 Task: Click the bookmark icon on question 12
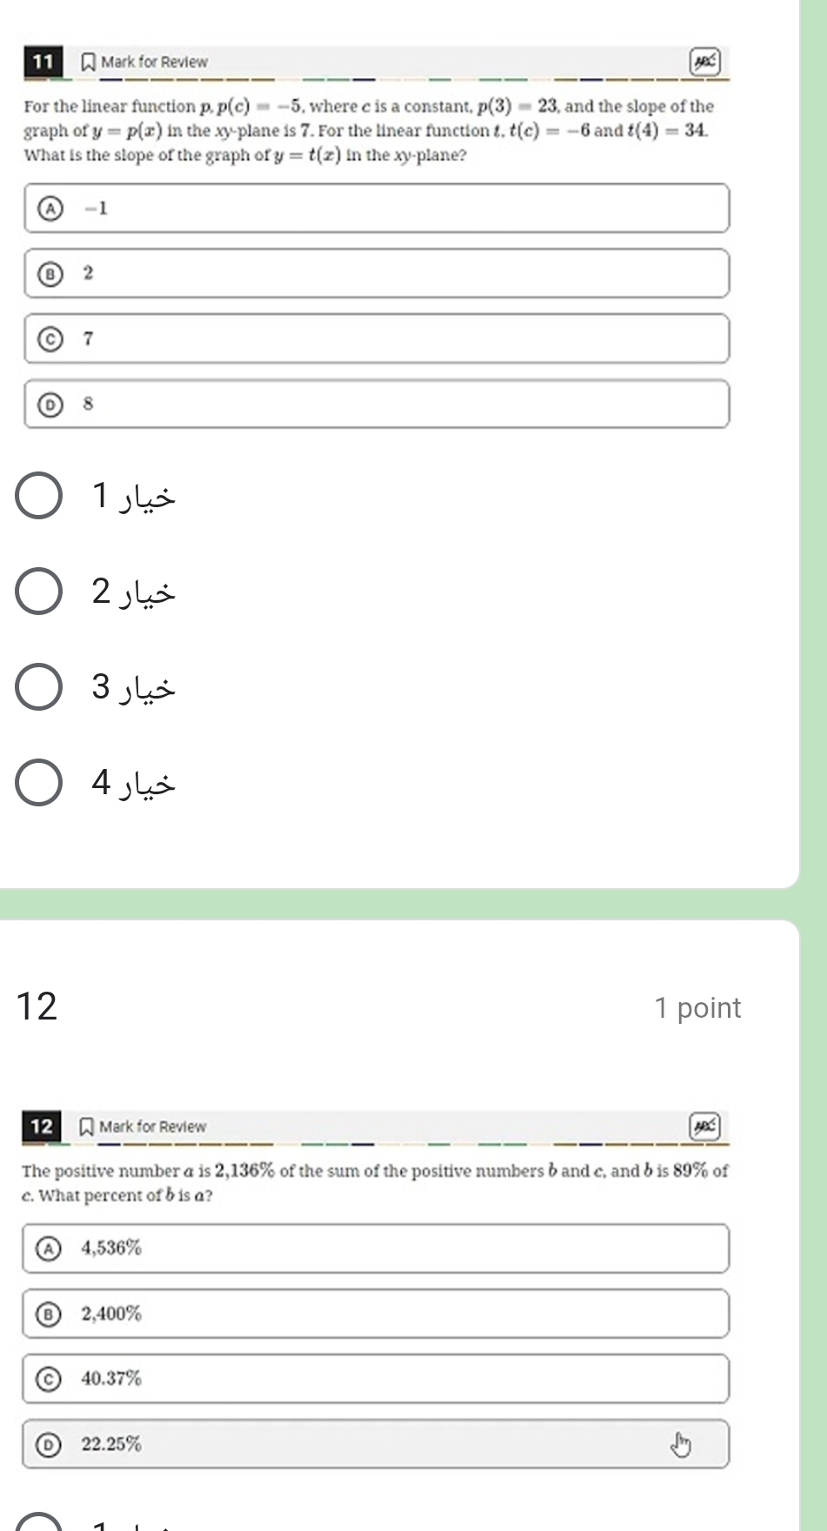(x=86, y=1127)
